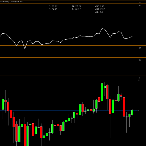Click the chart title ending 'Charts USA ABCC'

tap(12, 2)
